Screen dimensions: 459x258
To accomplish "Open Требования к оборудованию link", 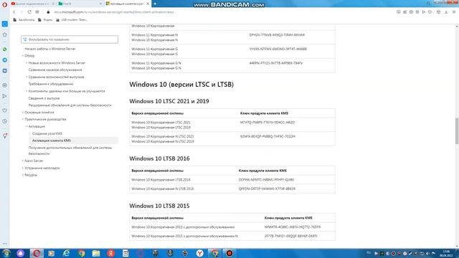I will click(x=51, y=84).
